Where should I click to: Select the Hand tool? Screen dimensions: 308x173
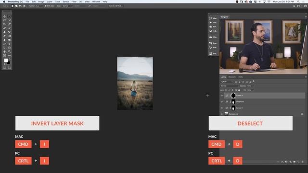click(4, 52)
